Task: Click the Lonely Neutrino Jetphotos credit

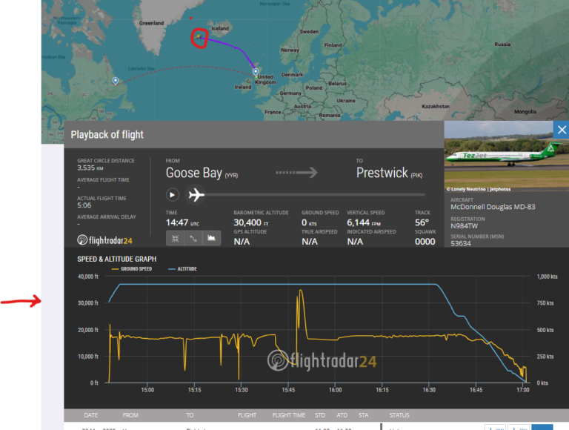Action: [x=479, y=189]
